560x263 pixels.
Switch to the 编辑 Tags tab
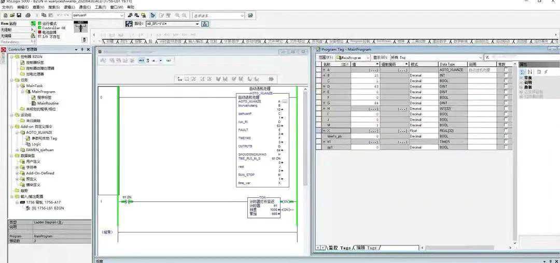(x=367, y=248)
